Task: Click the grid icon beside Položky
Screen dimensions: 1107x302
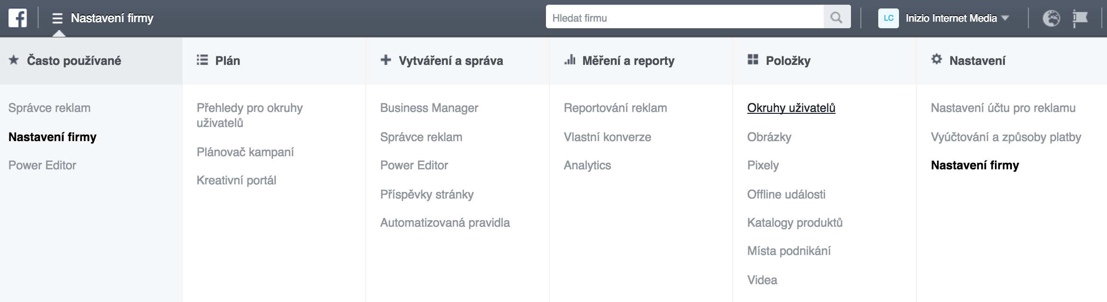Action: [x=753, y=60]
